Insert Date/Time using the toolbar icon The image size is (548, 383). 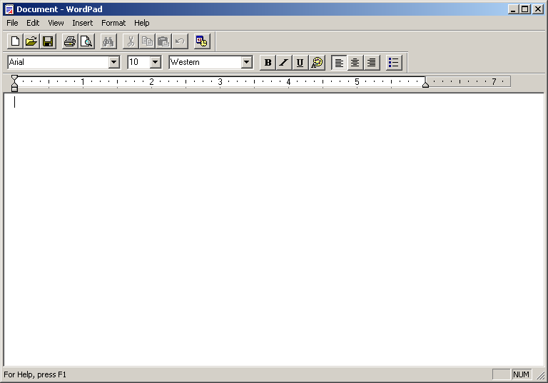(x=202, y=41)
